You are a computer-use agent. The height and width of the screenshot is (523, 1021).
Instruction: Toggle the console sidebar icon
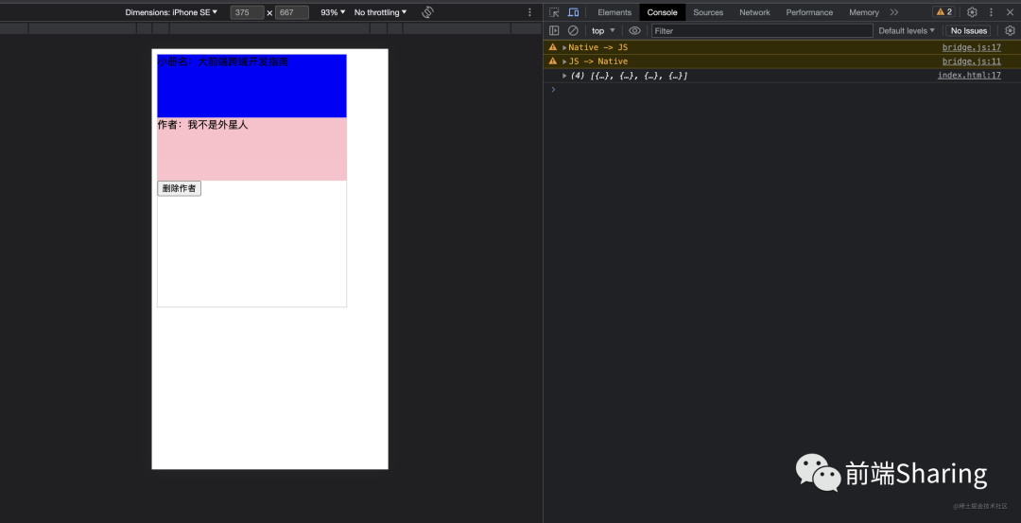tap(554, 30)
